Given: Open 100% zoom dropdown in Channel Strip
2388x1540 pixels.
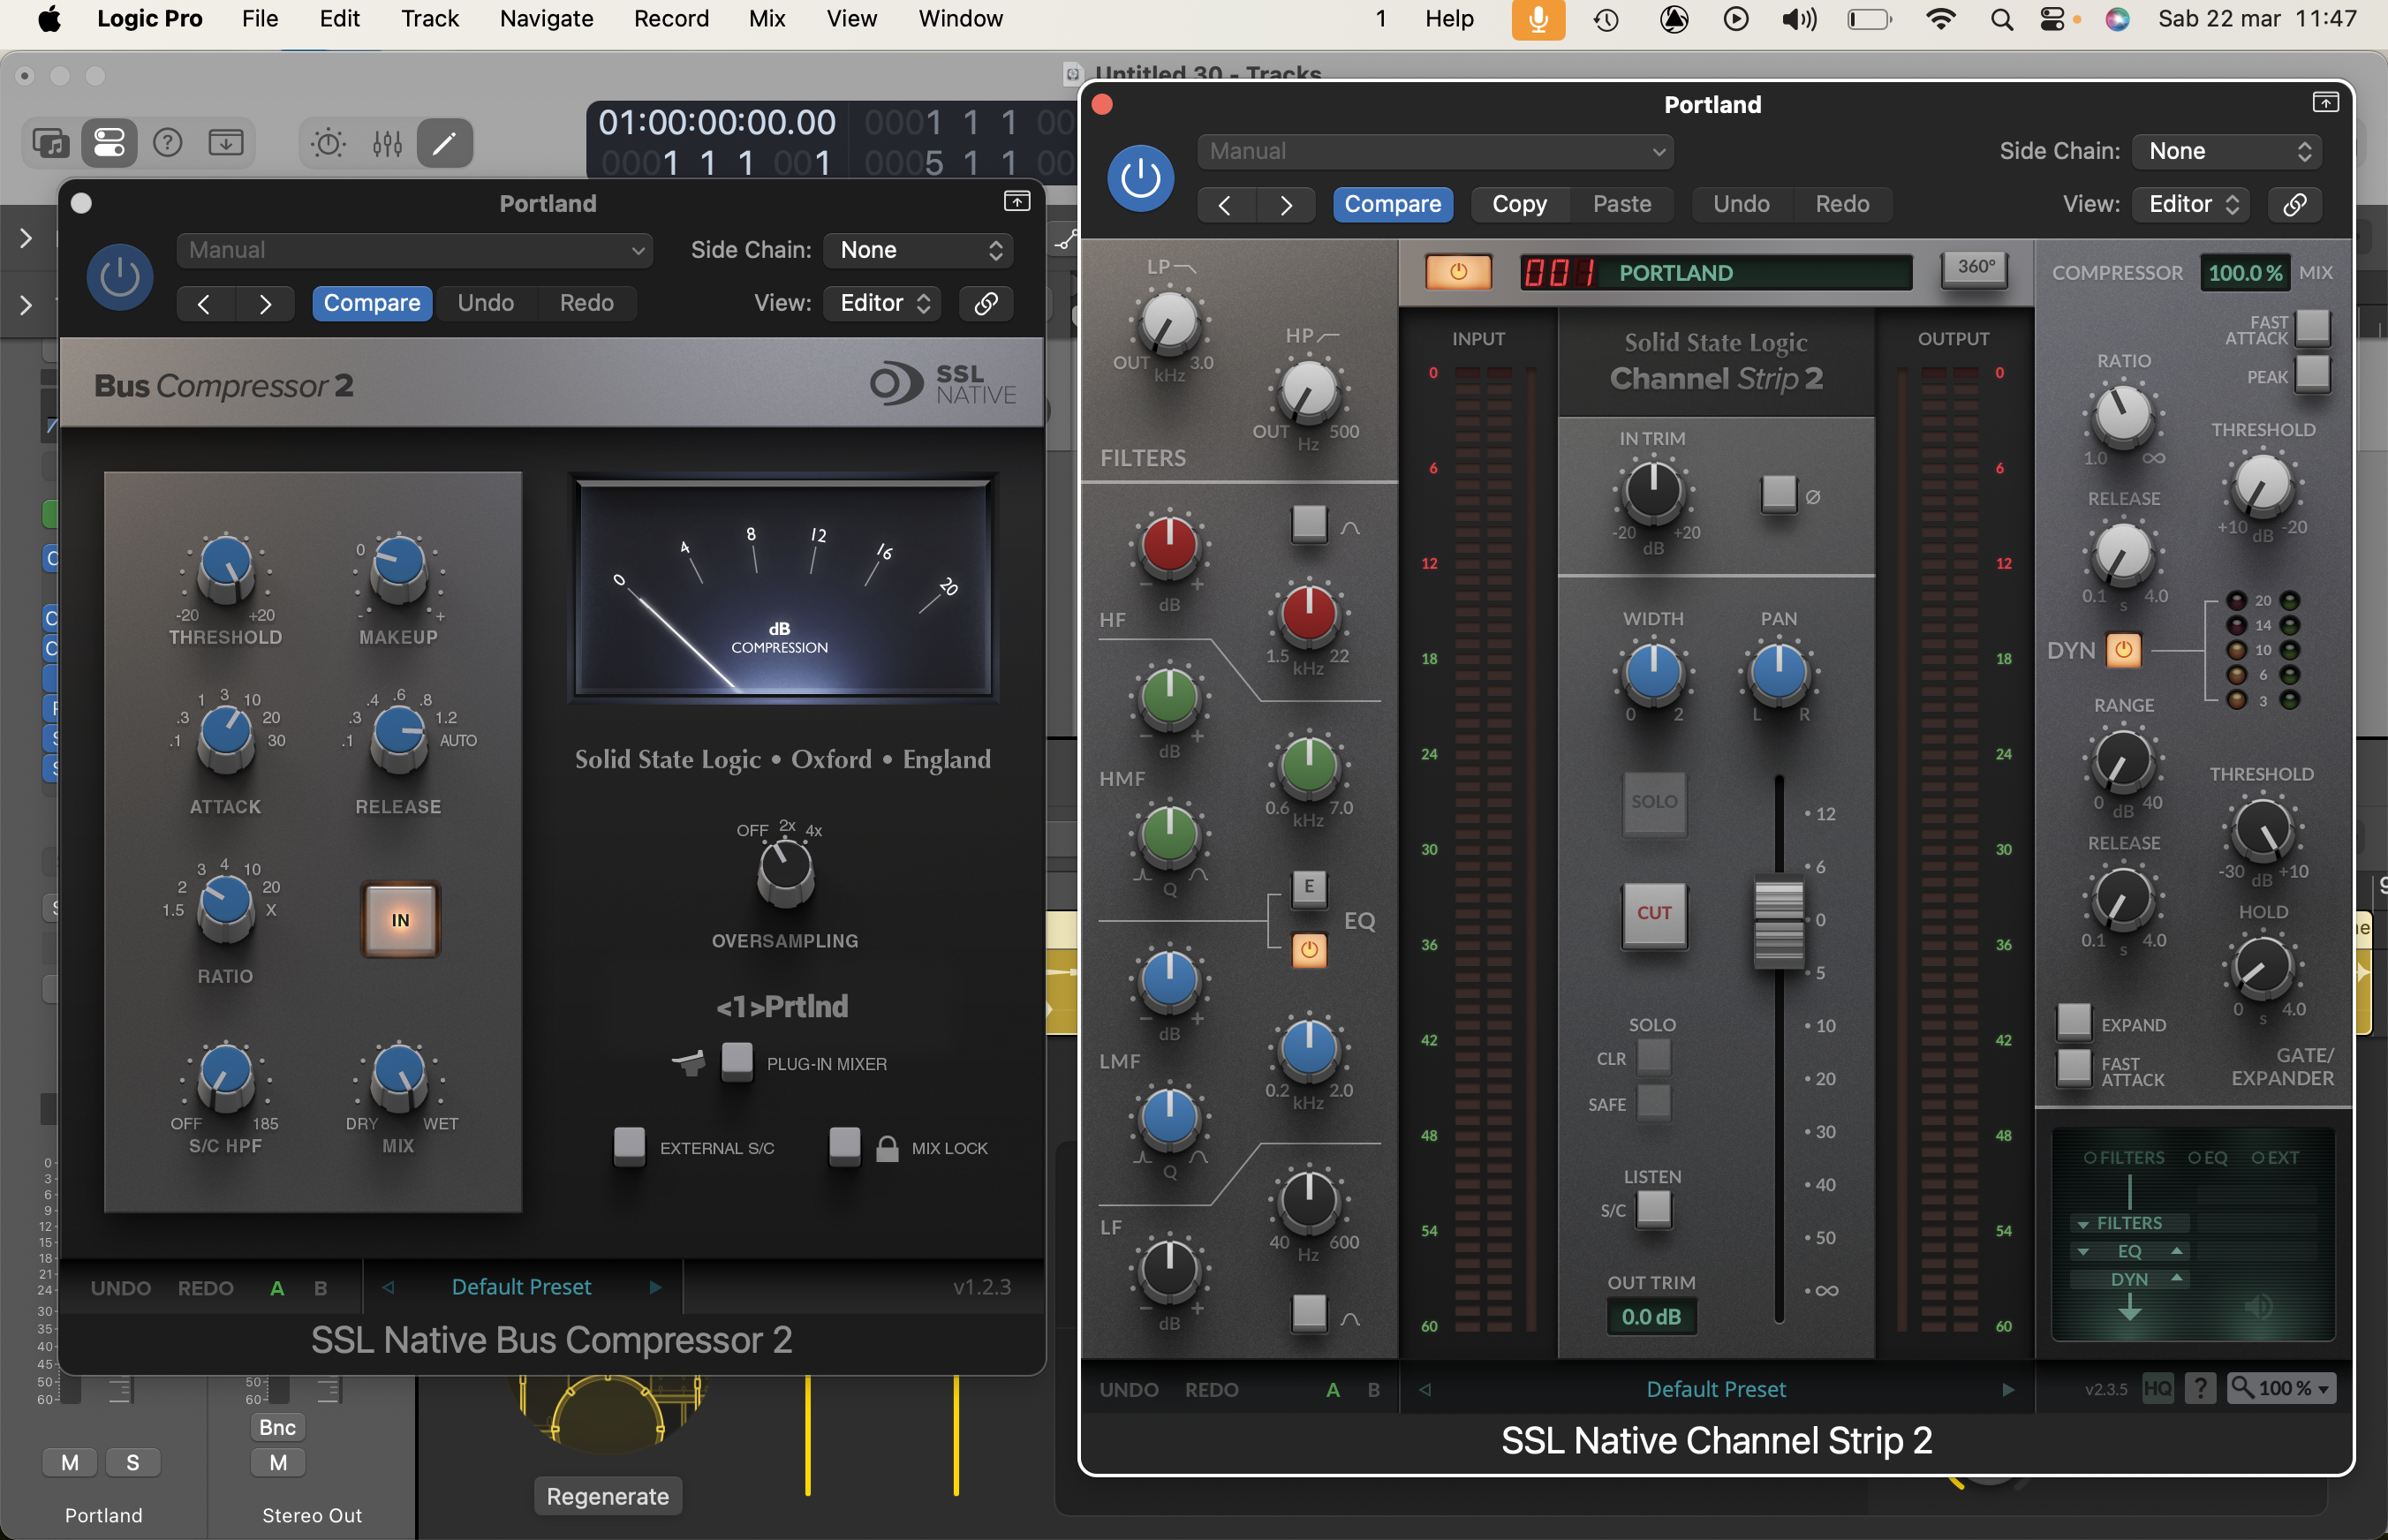Looking at the screenshot, I should click(x=2281, y=1388).
